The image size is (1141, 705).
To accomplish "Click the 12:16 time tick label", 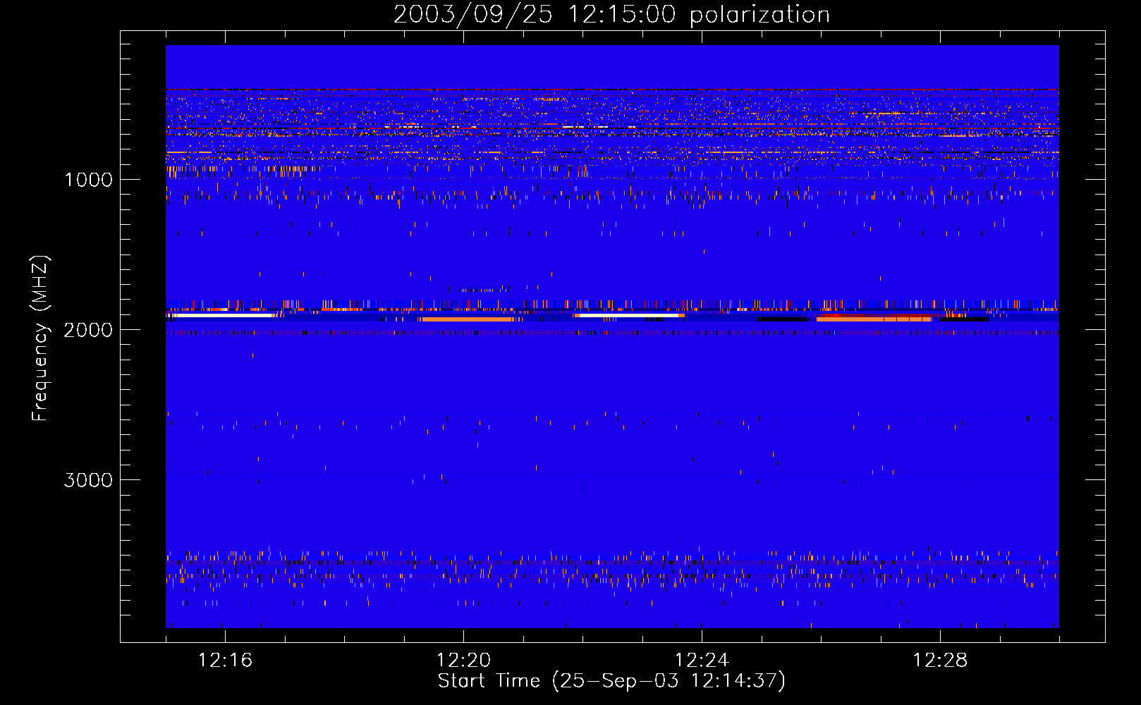I will tap(225, 661).
